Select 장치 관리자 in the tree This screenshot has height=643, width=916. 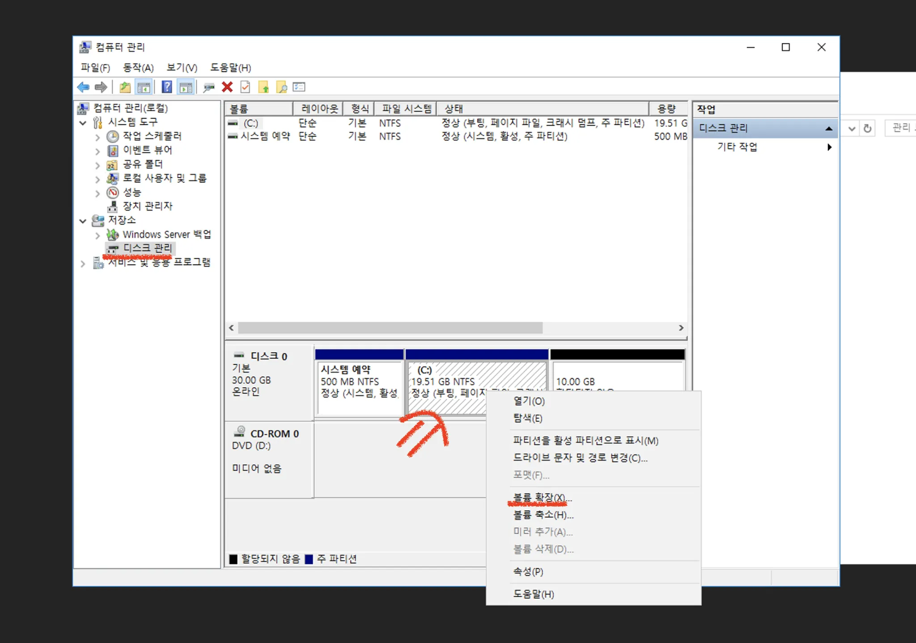pos(147,206)
